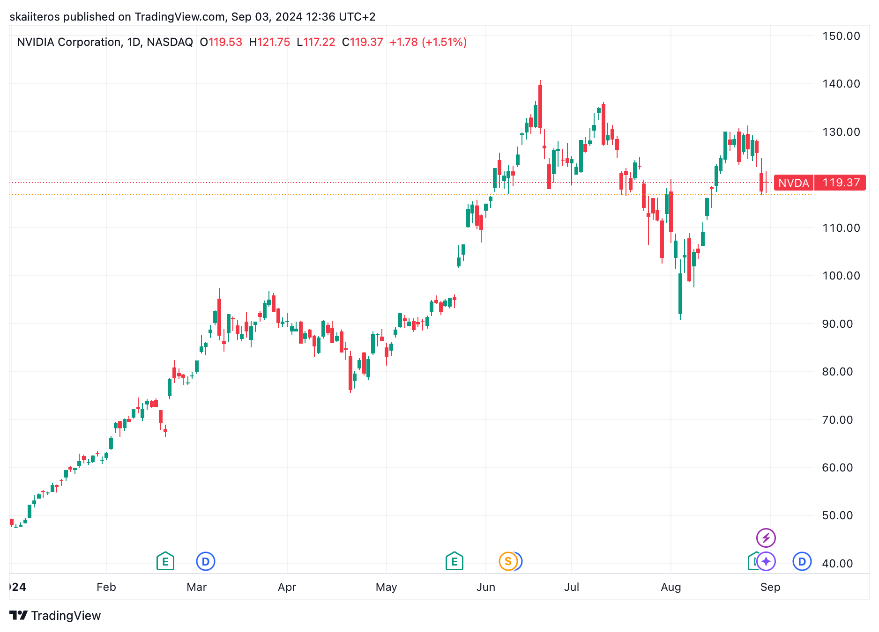Open the dividend D marker near September
The width and height of the screenshot is (879, 632).
(802, 561)
